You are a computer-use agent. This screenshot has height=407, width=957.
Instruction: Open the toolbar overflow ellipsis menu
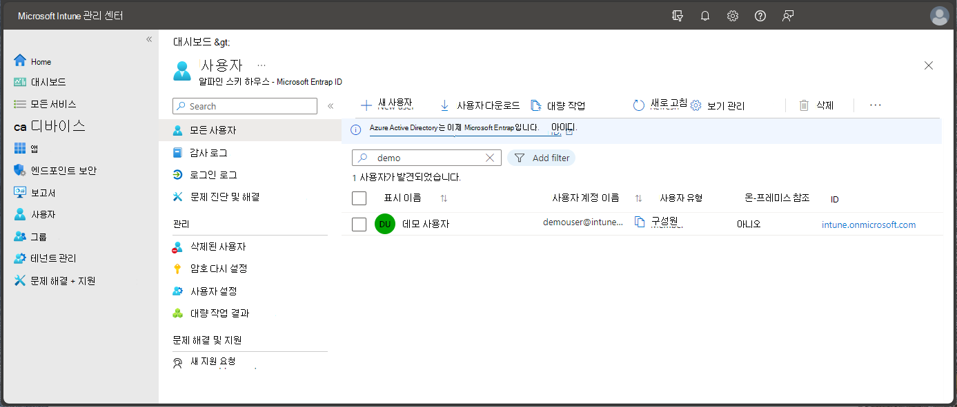pos(876,105)
